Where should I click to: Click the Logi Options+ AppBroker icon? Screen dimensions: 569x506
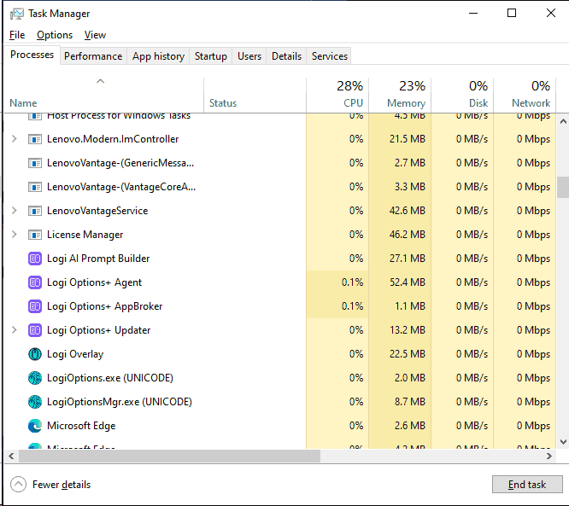click(35, 306)
